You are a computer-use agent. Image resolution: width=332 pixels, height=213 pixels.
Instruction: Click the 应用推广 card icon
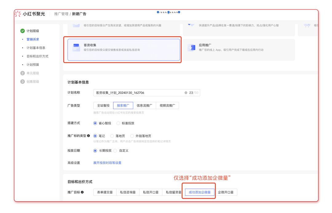(x=192, y=47)
